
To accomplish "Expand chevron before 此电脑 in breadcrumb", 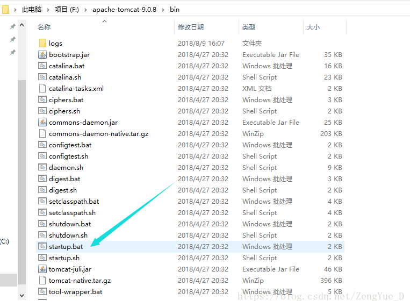I will [15, 10].
